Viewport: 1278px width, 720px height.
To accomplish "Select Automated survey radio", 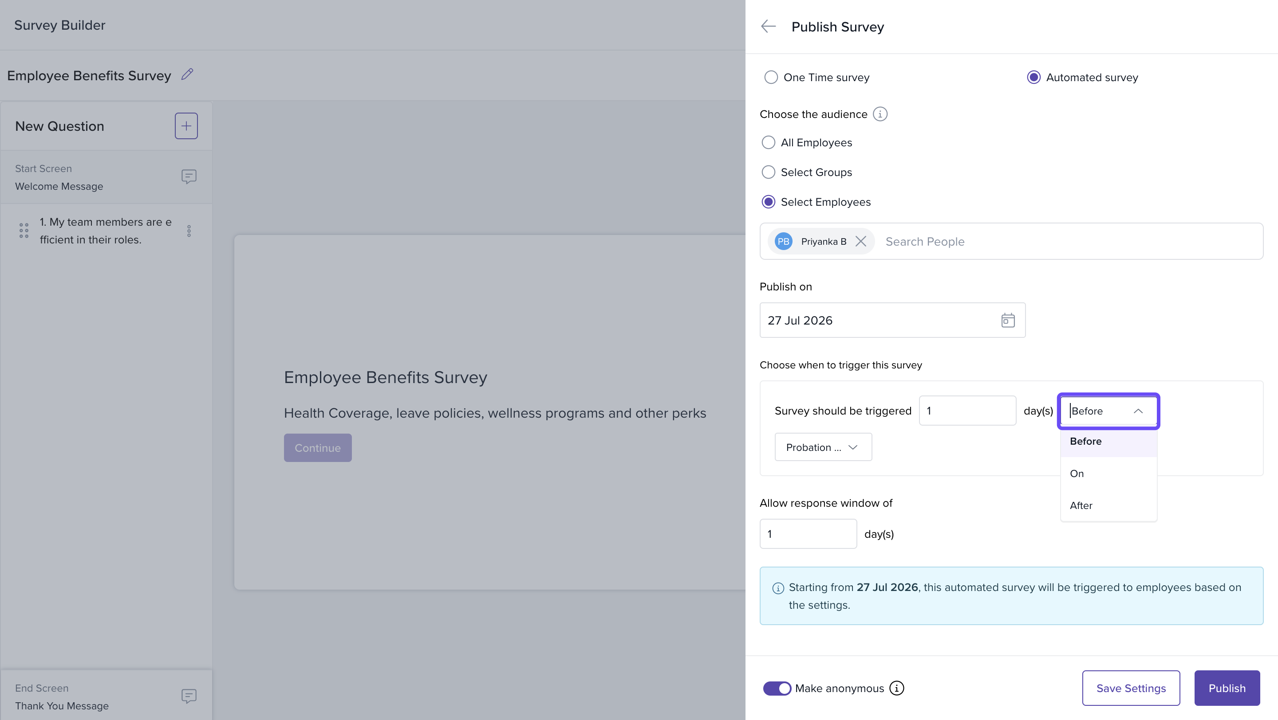I will coord(1033,77).
